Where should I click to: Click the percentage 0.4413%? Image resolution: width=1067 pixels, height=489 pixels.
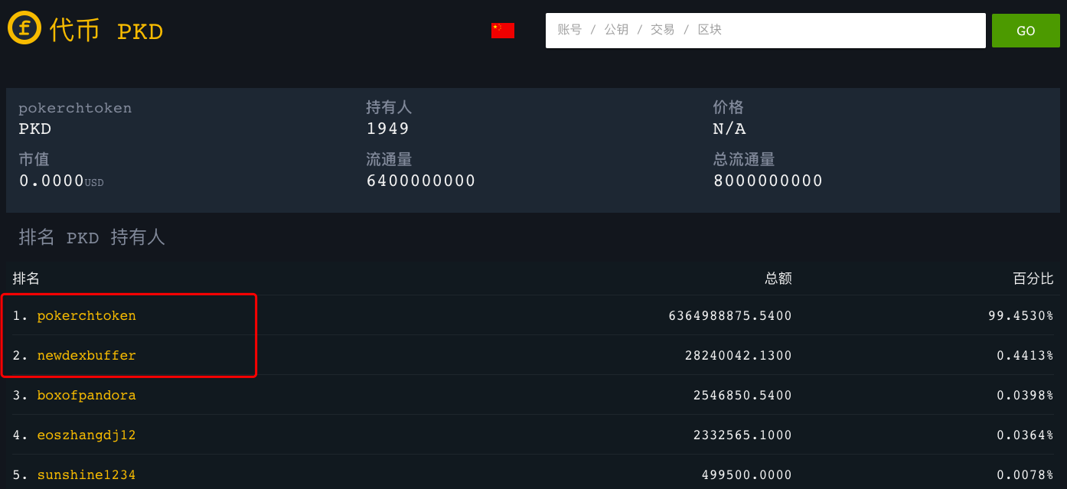pyautogui.click(x=1025, y=355)
